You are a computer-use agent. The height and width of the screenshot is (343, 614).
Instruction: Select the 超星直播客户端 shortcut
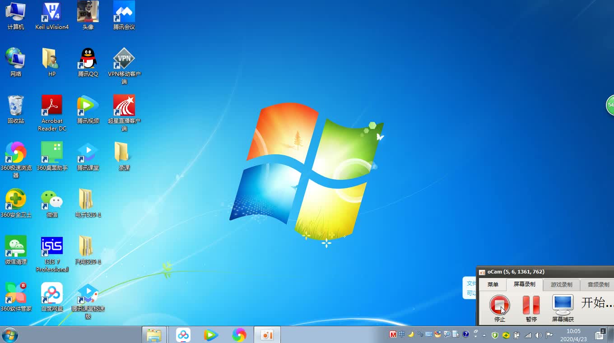(124, 113)
